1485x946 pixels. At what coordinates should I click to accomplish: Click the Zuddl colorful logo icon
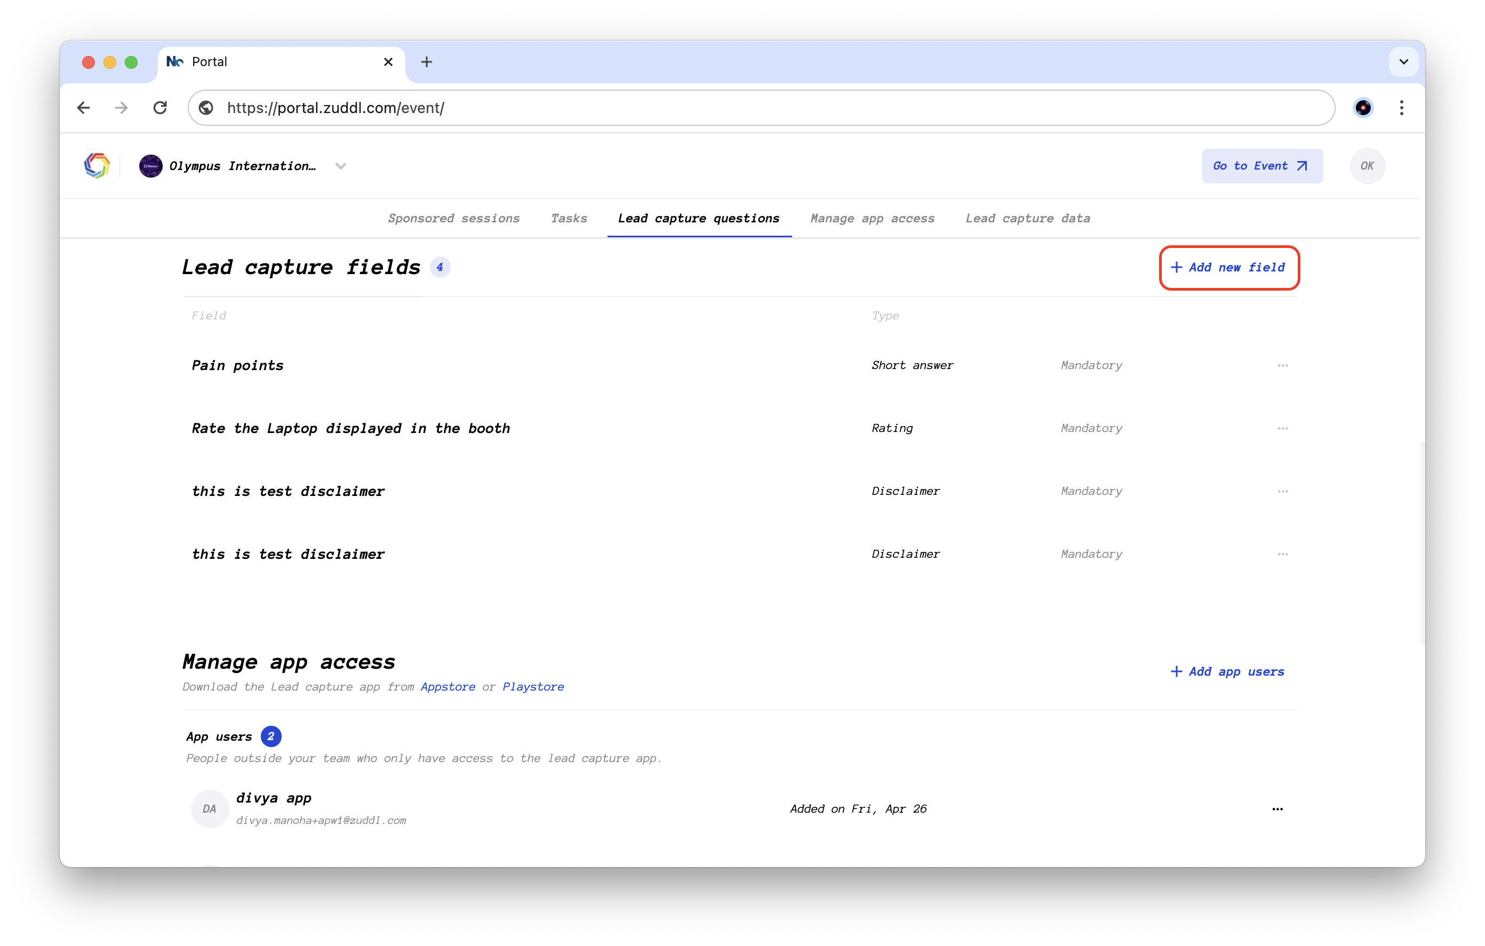tap(97, 166)
